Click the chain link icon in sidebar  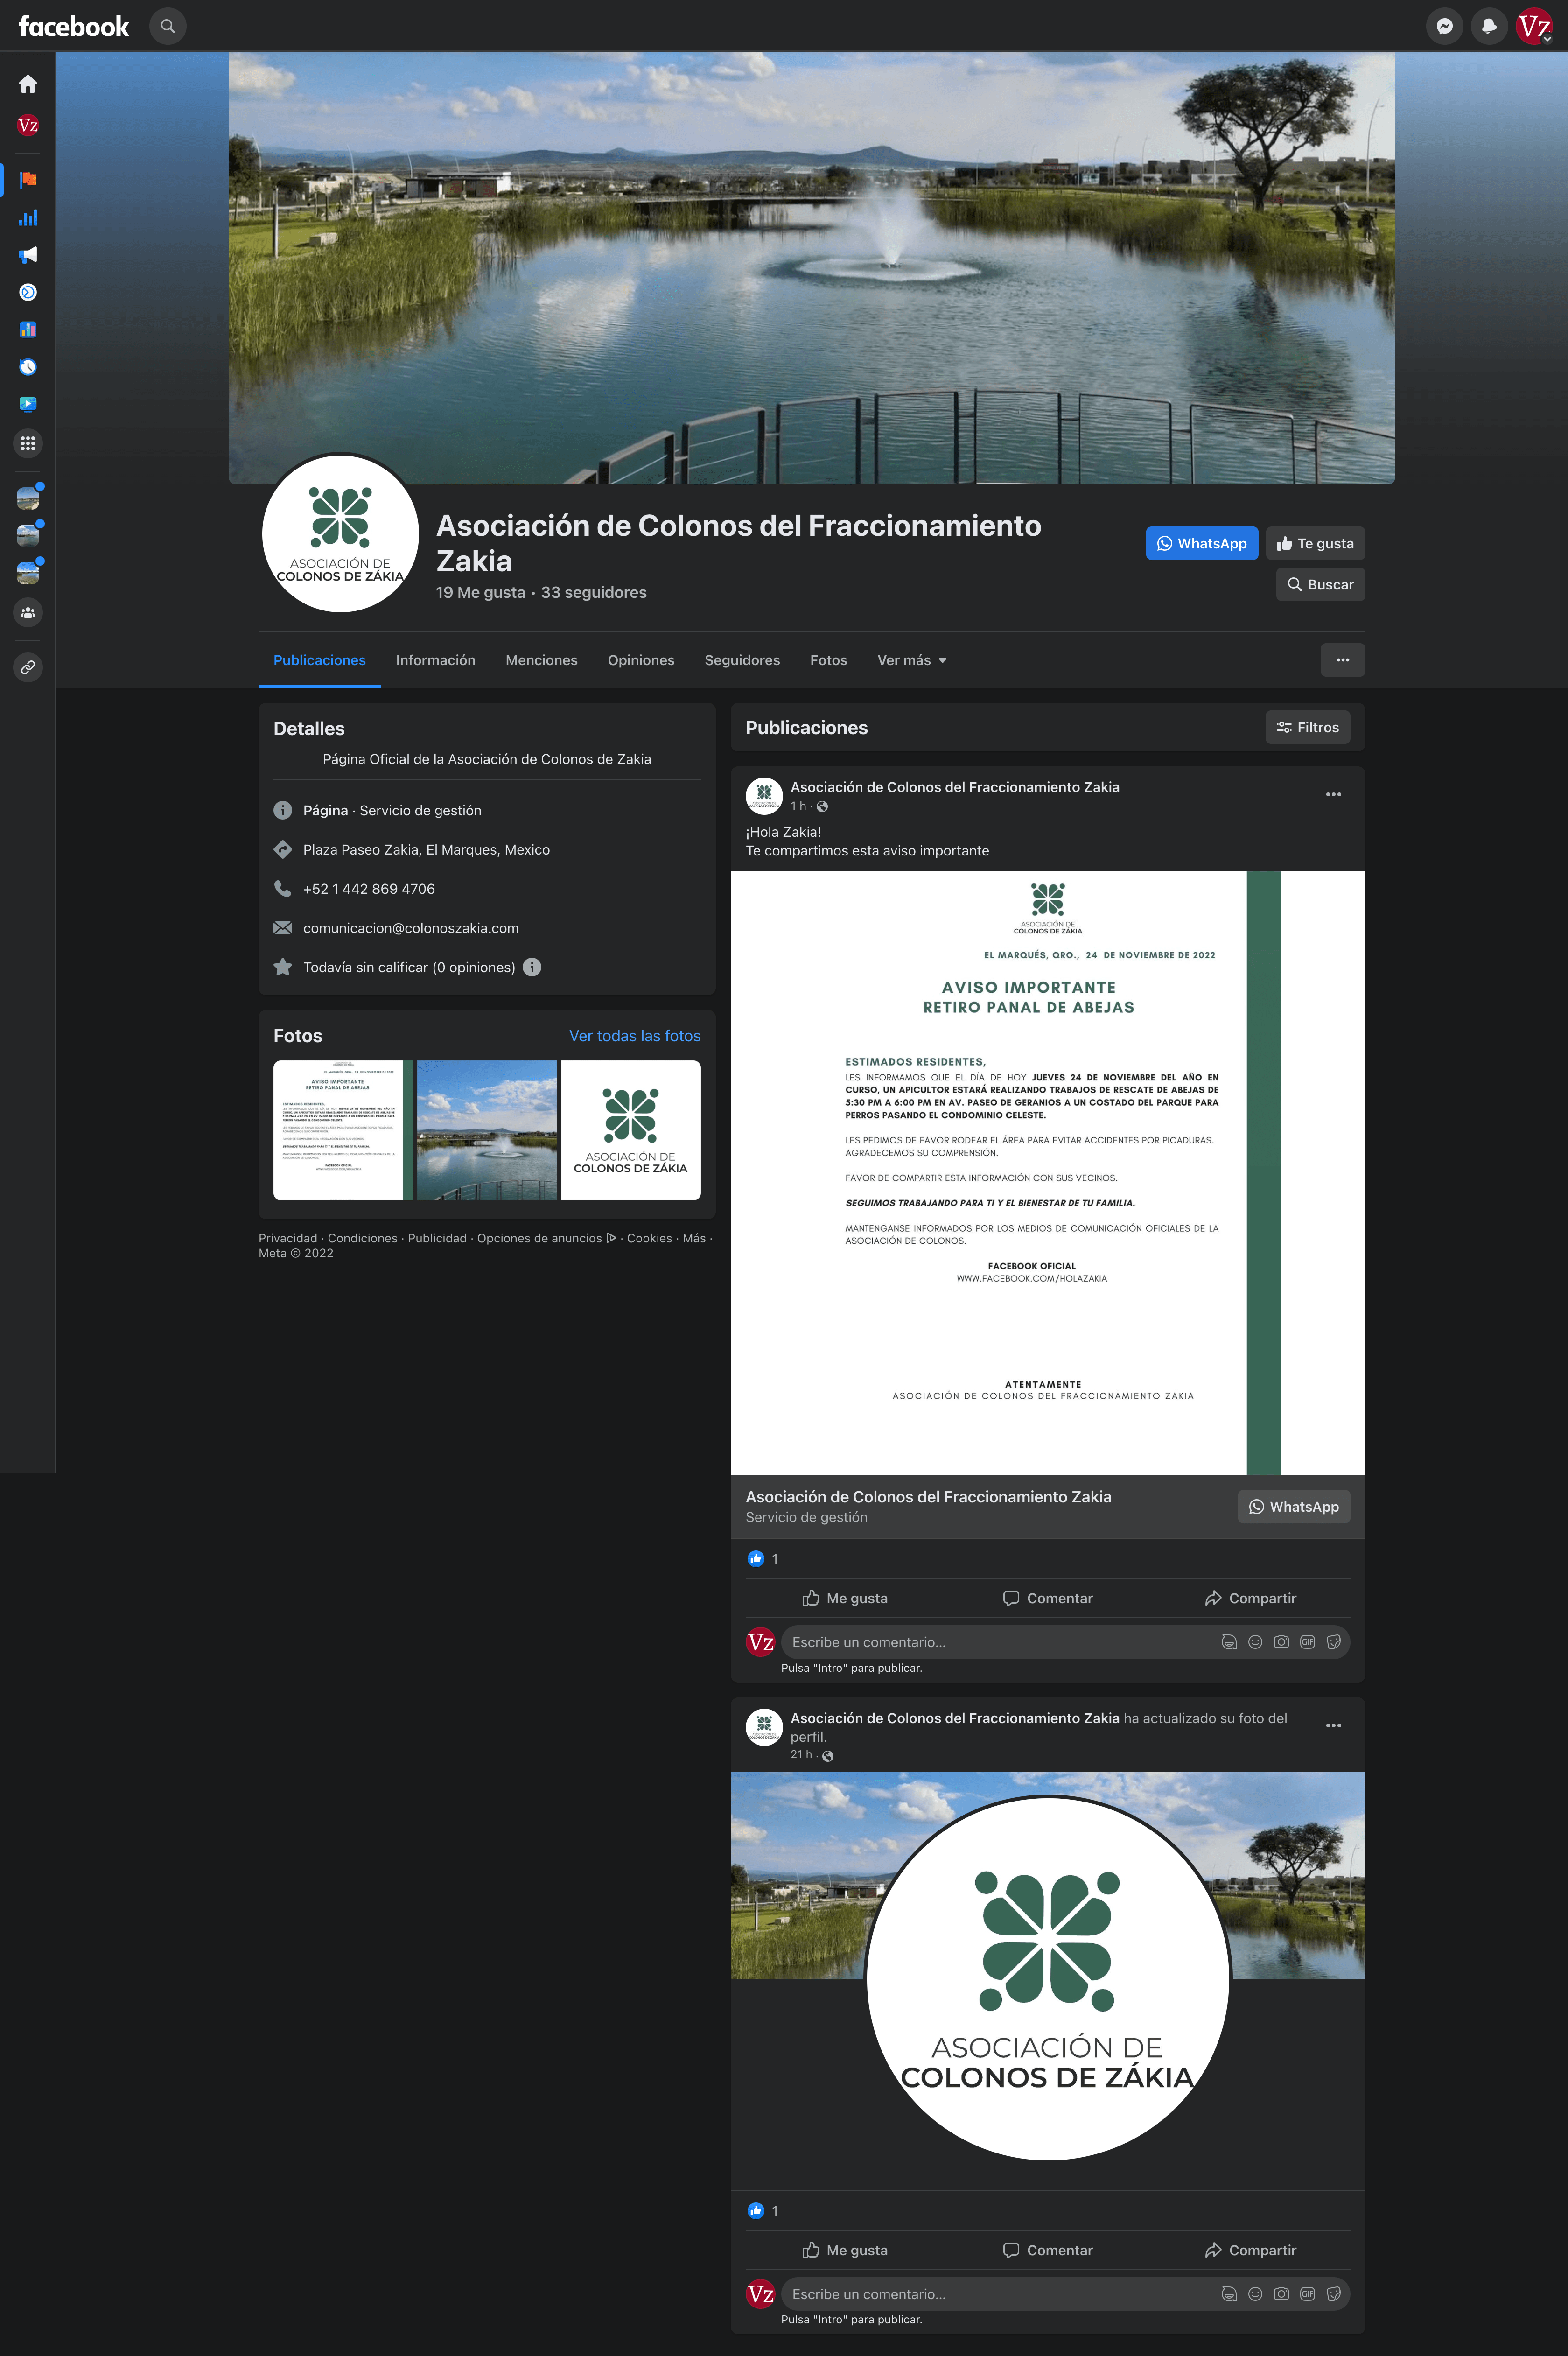coord(28,667)
